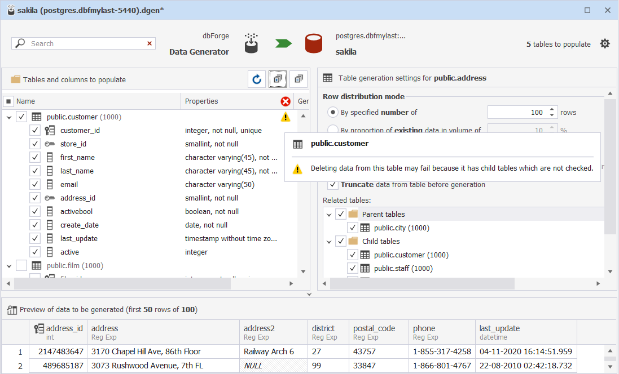Uncheck the activebool column checkbox
Screen dimensions: 619x374
tap(35, 211)
